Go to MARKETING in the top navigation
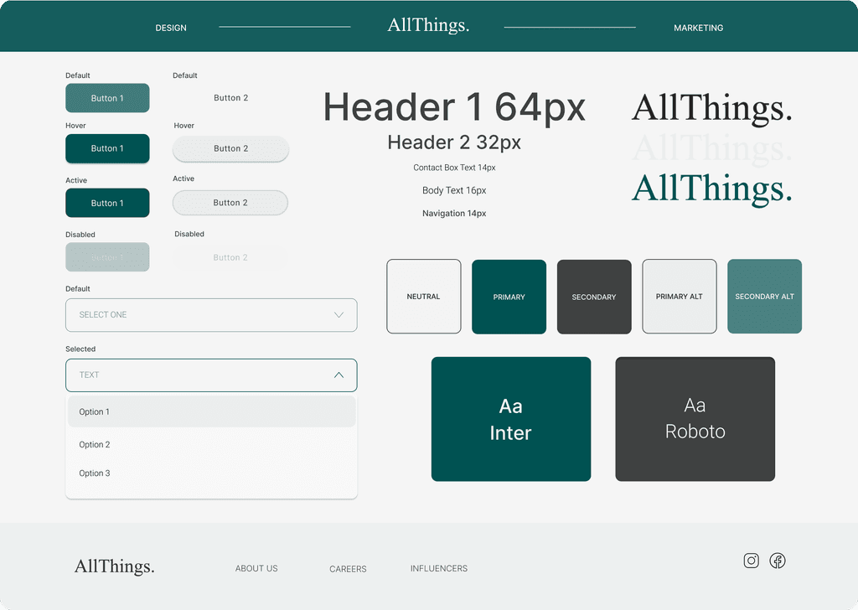 [698, 28]
